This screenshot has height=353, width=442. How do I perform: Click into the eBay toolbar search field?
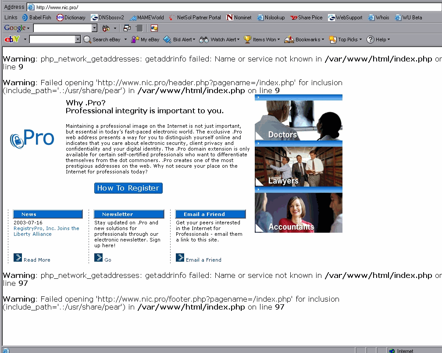tap(53, 39)
